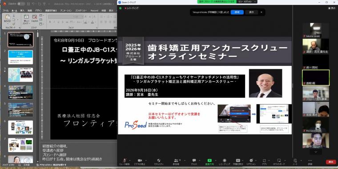Click PowerPoint accessibility status bar icon

coord(37,165)
